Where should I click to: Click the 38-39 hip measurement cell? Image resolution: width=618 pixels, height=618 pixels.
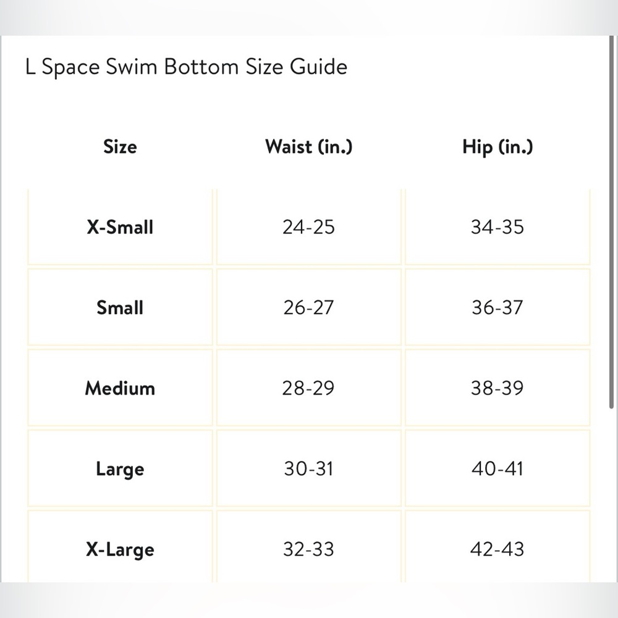[x=497, y=388]
